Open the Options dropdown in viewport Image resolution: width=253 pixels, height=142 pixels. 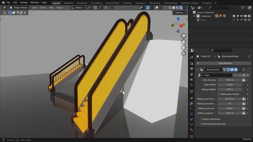coord(180,13)
